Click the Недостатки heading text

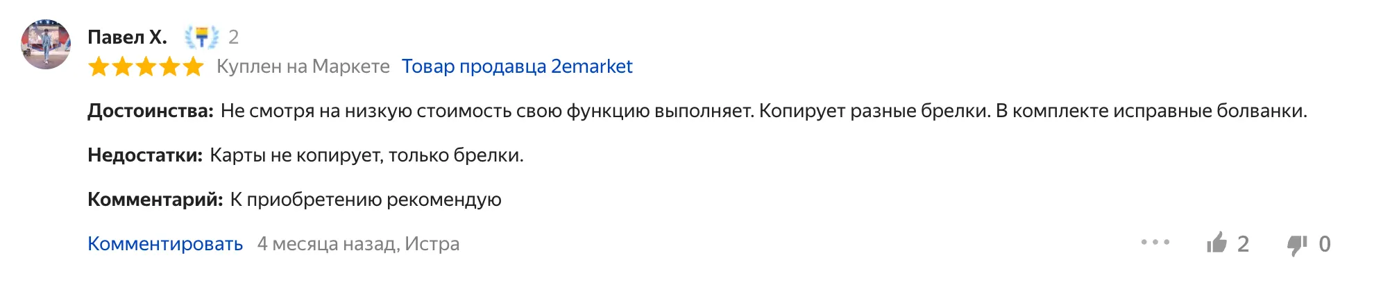144,155
